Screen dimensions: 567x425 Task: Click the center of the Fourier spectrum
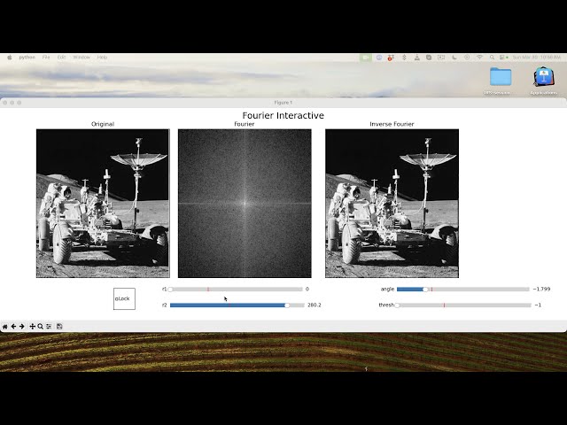(245, 203)
